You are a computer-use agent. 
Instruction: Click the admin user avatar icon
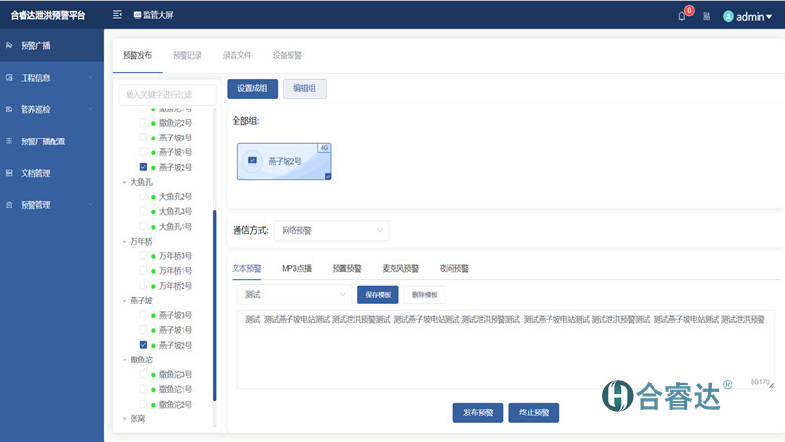[x=728, y=16]
